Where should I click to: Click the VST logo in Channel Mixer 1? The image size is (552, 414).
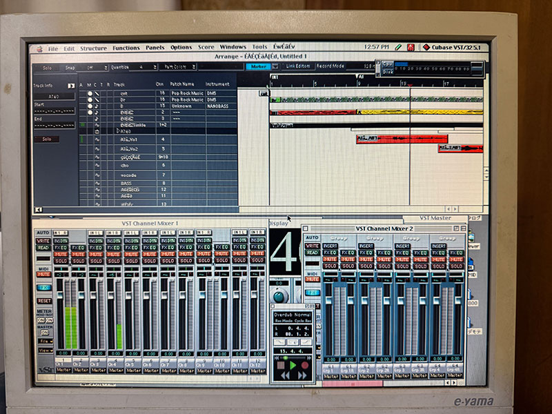[45, 369]
